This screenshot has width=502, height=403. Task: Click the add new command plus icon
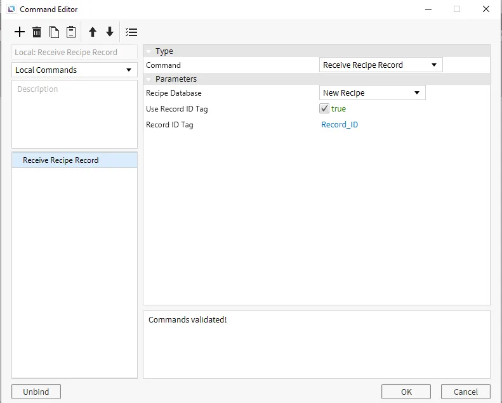[x=20, y=32]
